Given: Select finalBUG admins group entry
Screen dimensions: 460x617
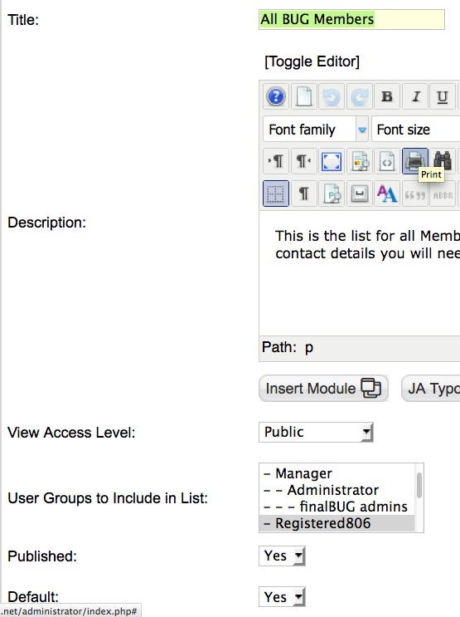Looking at the screenshot, I should tap(337, 507).
